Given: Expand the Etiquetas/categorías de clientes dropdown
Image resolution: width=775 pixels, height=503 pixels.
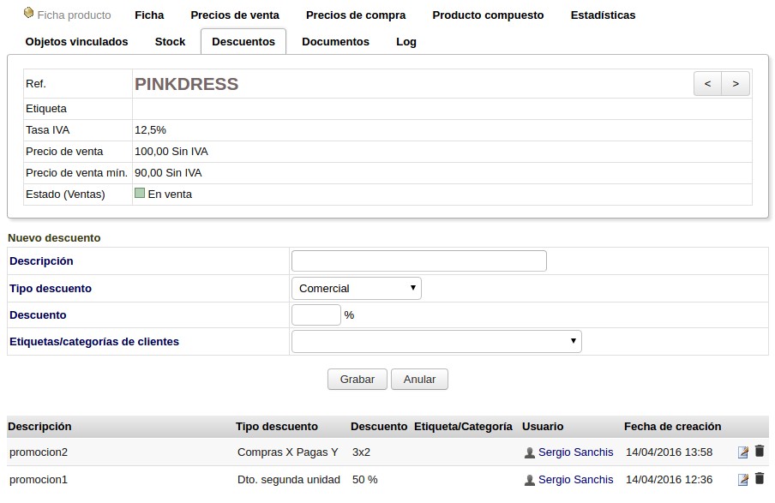Looking at the screenshot, I should (x=436, y=342).
